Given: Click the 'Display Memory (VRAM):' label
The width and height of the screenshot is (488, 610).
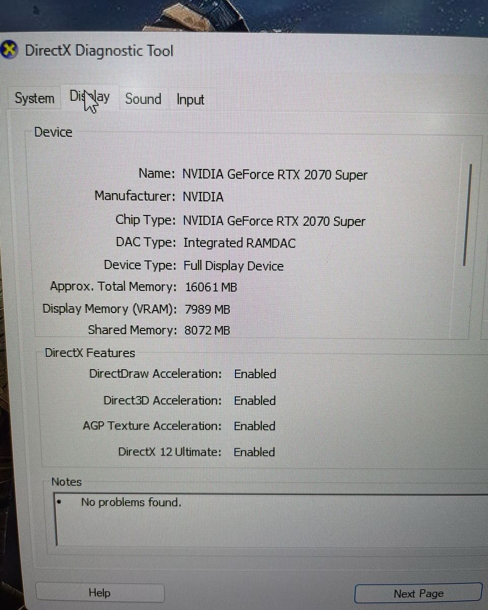Looking at the screenshot, I should point(110,309).
